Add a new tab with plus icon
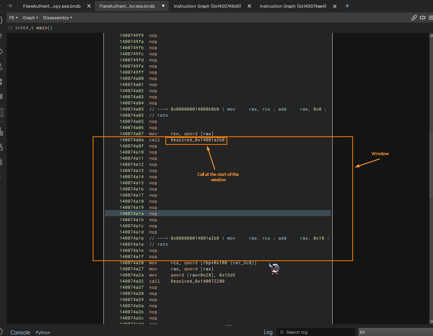Viewport: 433px width, 336px height. pos(347,6)
